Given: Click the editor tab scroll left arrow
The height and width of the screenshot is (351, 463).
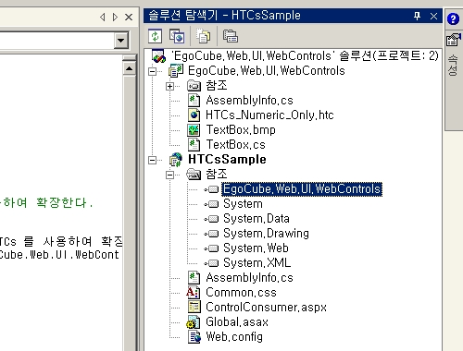Looking at the screenshot, I should (103, 17).
